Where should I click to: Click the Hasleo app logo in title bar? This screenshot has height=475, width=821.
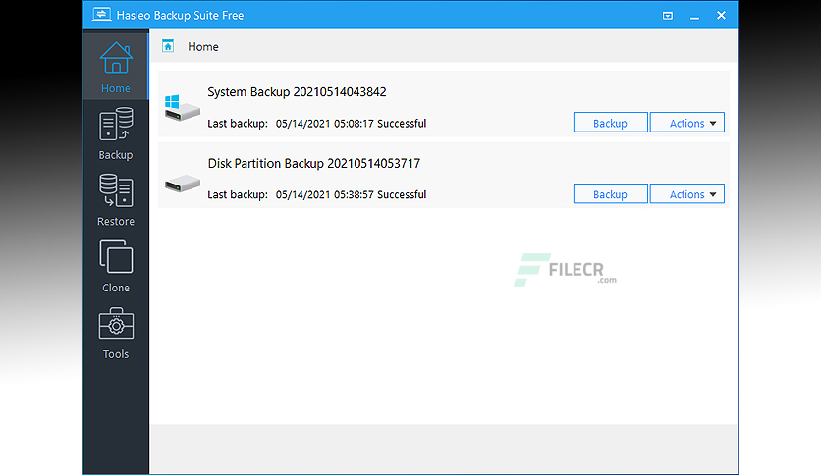99,16
